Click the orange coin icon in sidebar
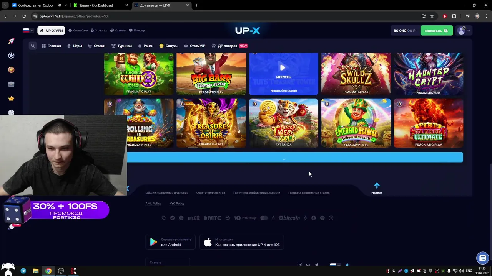This screenshot has width=492, height=276. point(11,70)
